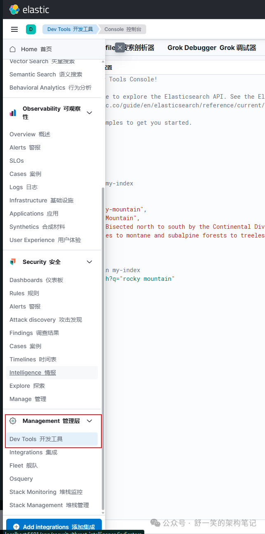Switch to the Grok Debugger tab

pyautogui.click(x=212, y=48)
